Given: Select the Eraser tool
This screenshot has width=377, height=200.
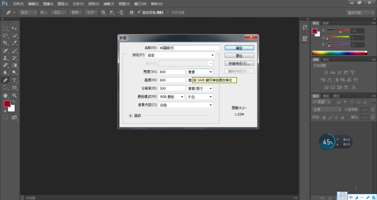Looking at the screenshot, I should [x=5, y=65].
